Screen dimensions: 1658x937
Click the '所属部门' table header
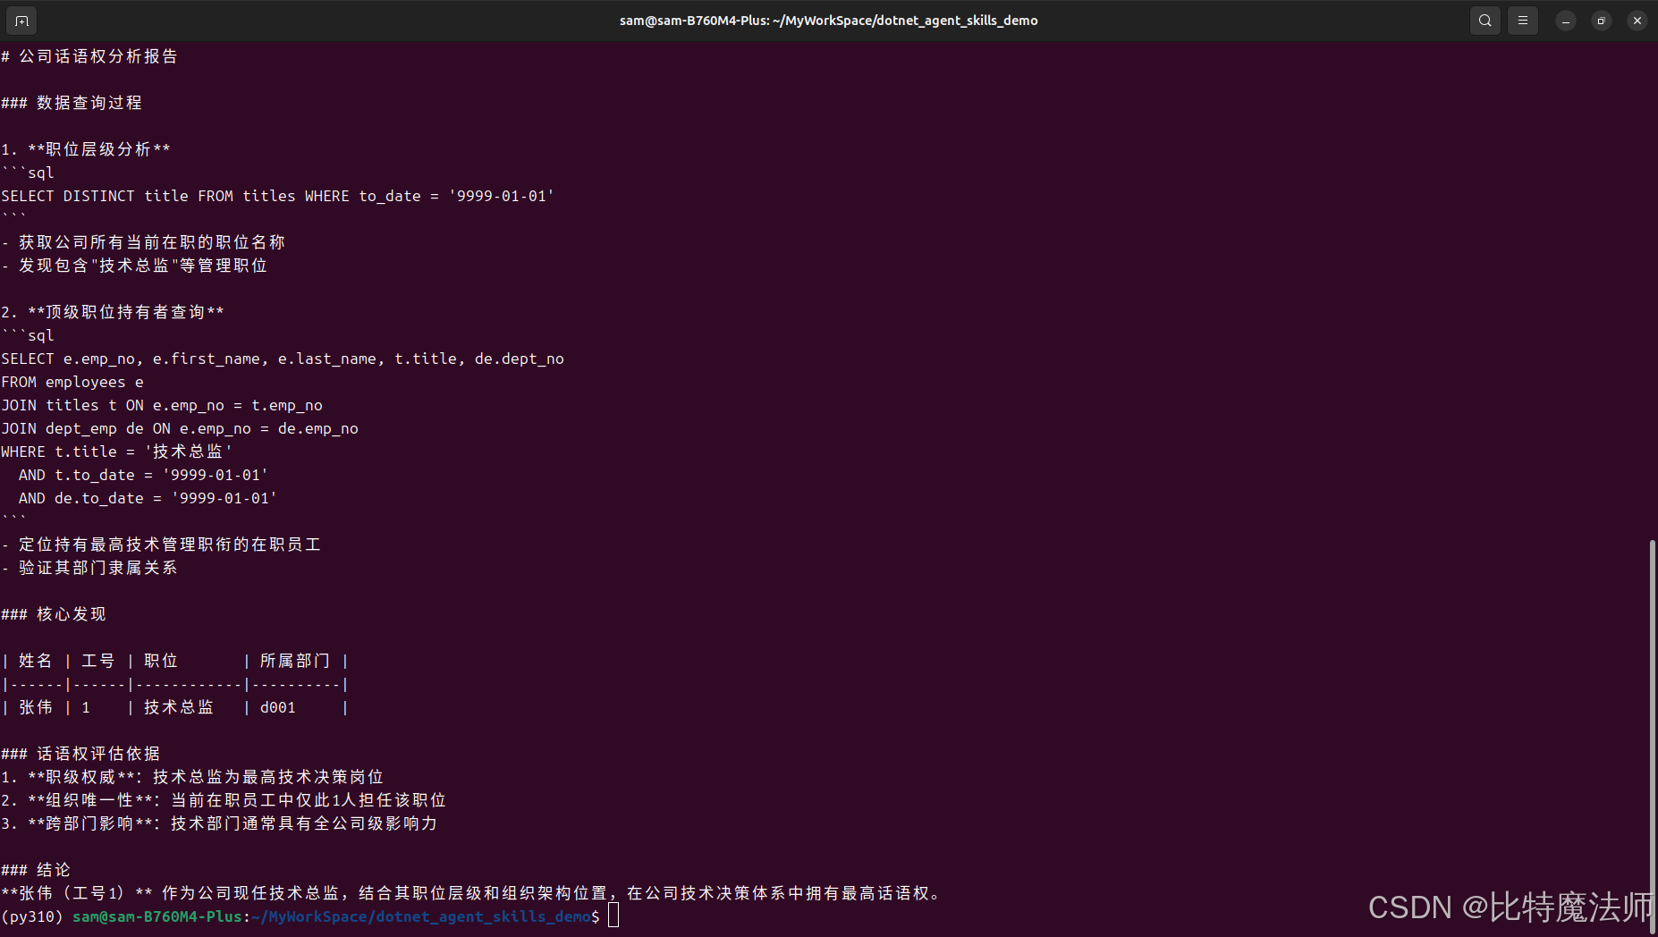pyautogui.click(x=295, y=661)
